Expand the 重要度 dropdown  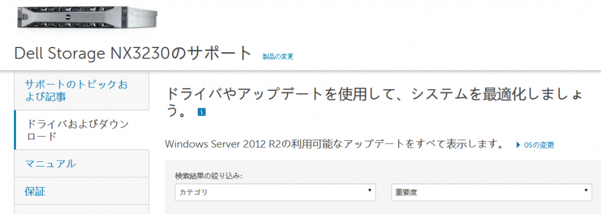pyautogui.click(x=491, y=192)
